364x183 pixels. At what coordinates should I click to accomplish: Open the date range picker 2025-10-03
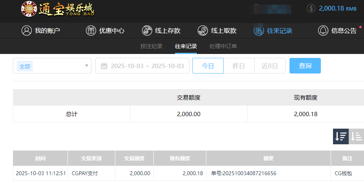coord(147,66)
